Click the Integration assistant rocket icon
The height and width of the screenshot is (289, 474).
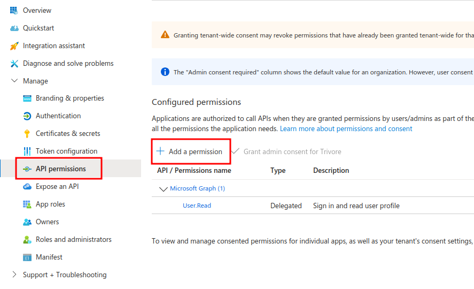click(x=14, y=46)
